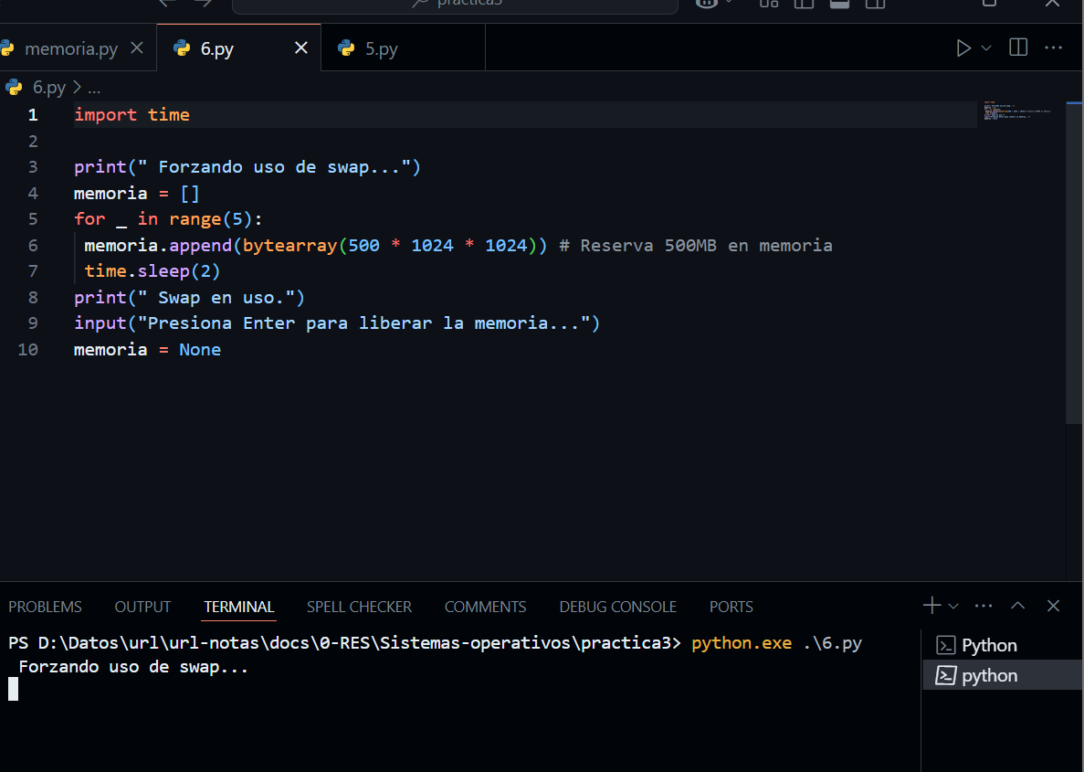The height and width of the screenshot is (772, 1084).
Task: Select the capitalized Python terminal instance
Action: [x=988, y=645]
